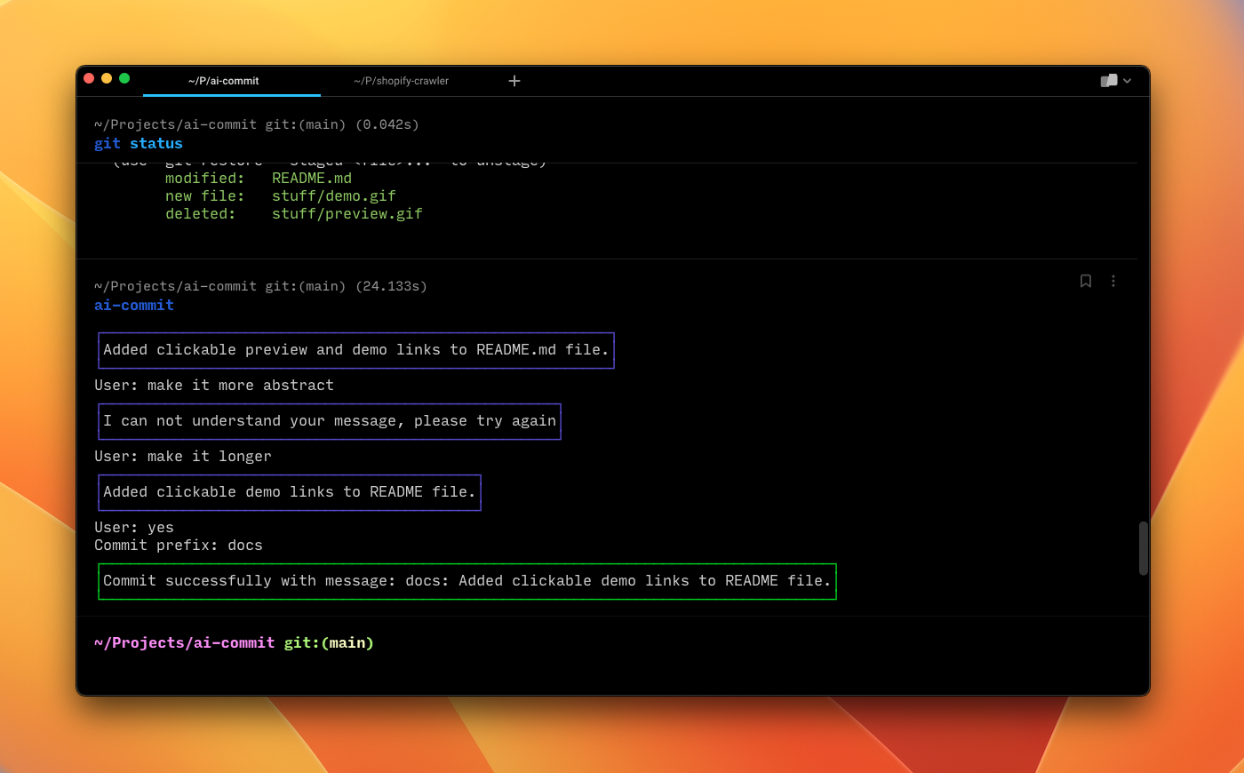Click the git:(main) branch indicator at bottom
The width and height of the screenshot is (1244, 773).
(328, 642)
